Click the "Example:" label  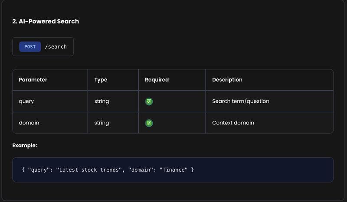coord(25,145)
